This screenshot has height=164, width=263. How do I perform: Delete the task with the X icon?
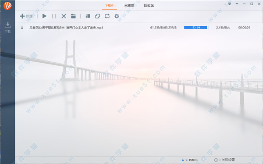click(64, 16)
